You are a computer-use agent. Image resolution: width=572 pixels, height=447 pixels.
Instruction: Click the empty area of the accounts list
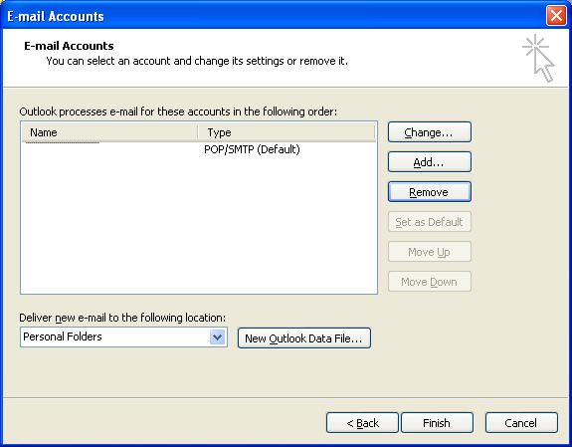(199, 226)
